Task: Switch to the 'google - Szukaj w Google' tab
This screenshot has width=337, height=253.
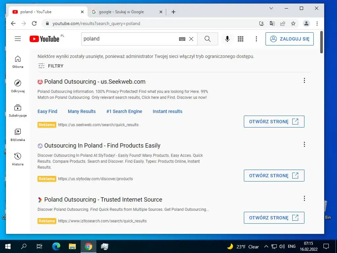Action: click(x=127, y=12)
